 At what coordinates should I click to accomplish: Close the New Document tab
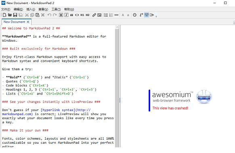click(28, 22)
